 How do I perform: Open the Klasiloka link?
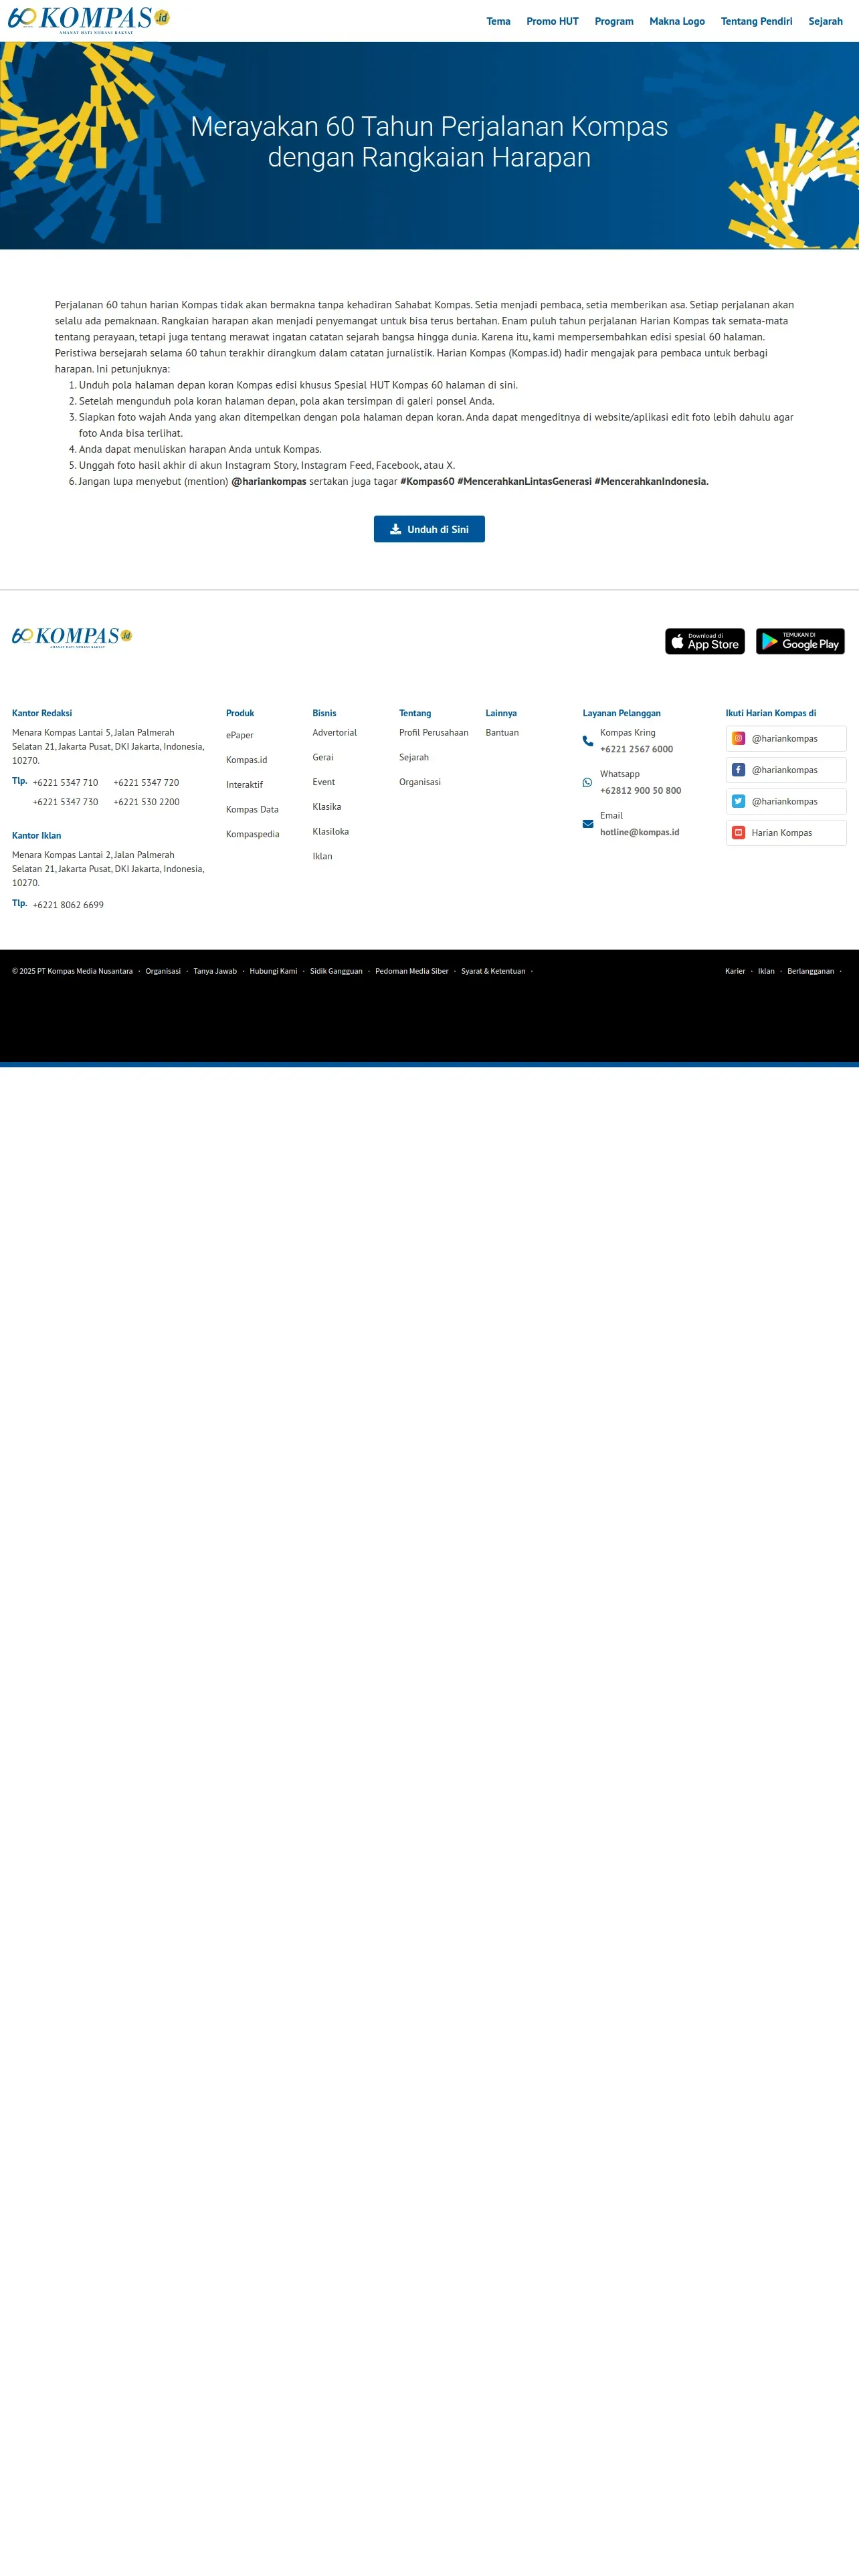(330, 832)
